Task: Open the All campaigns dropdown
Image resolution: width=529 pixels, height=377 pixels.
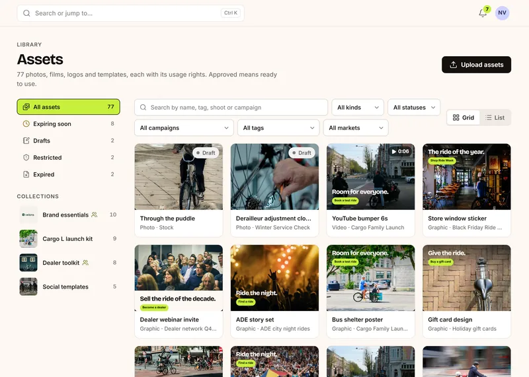Action: (x=184, y=127)
